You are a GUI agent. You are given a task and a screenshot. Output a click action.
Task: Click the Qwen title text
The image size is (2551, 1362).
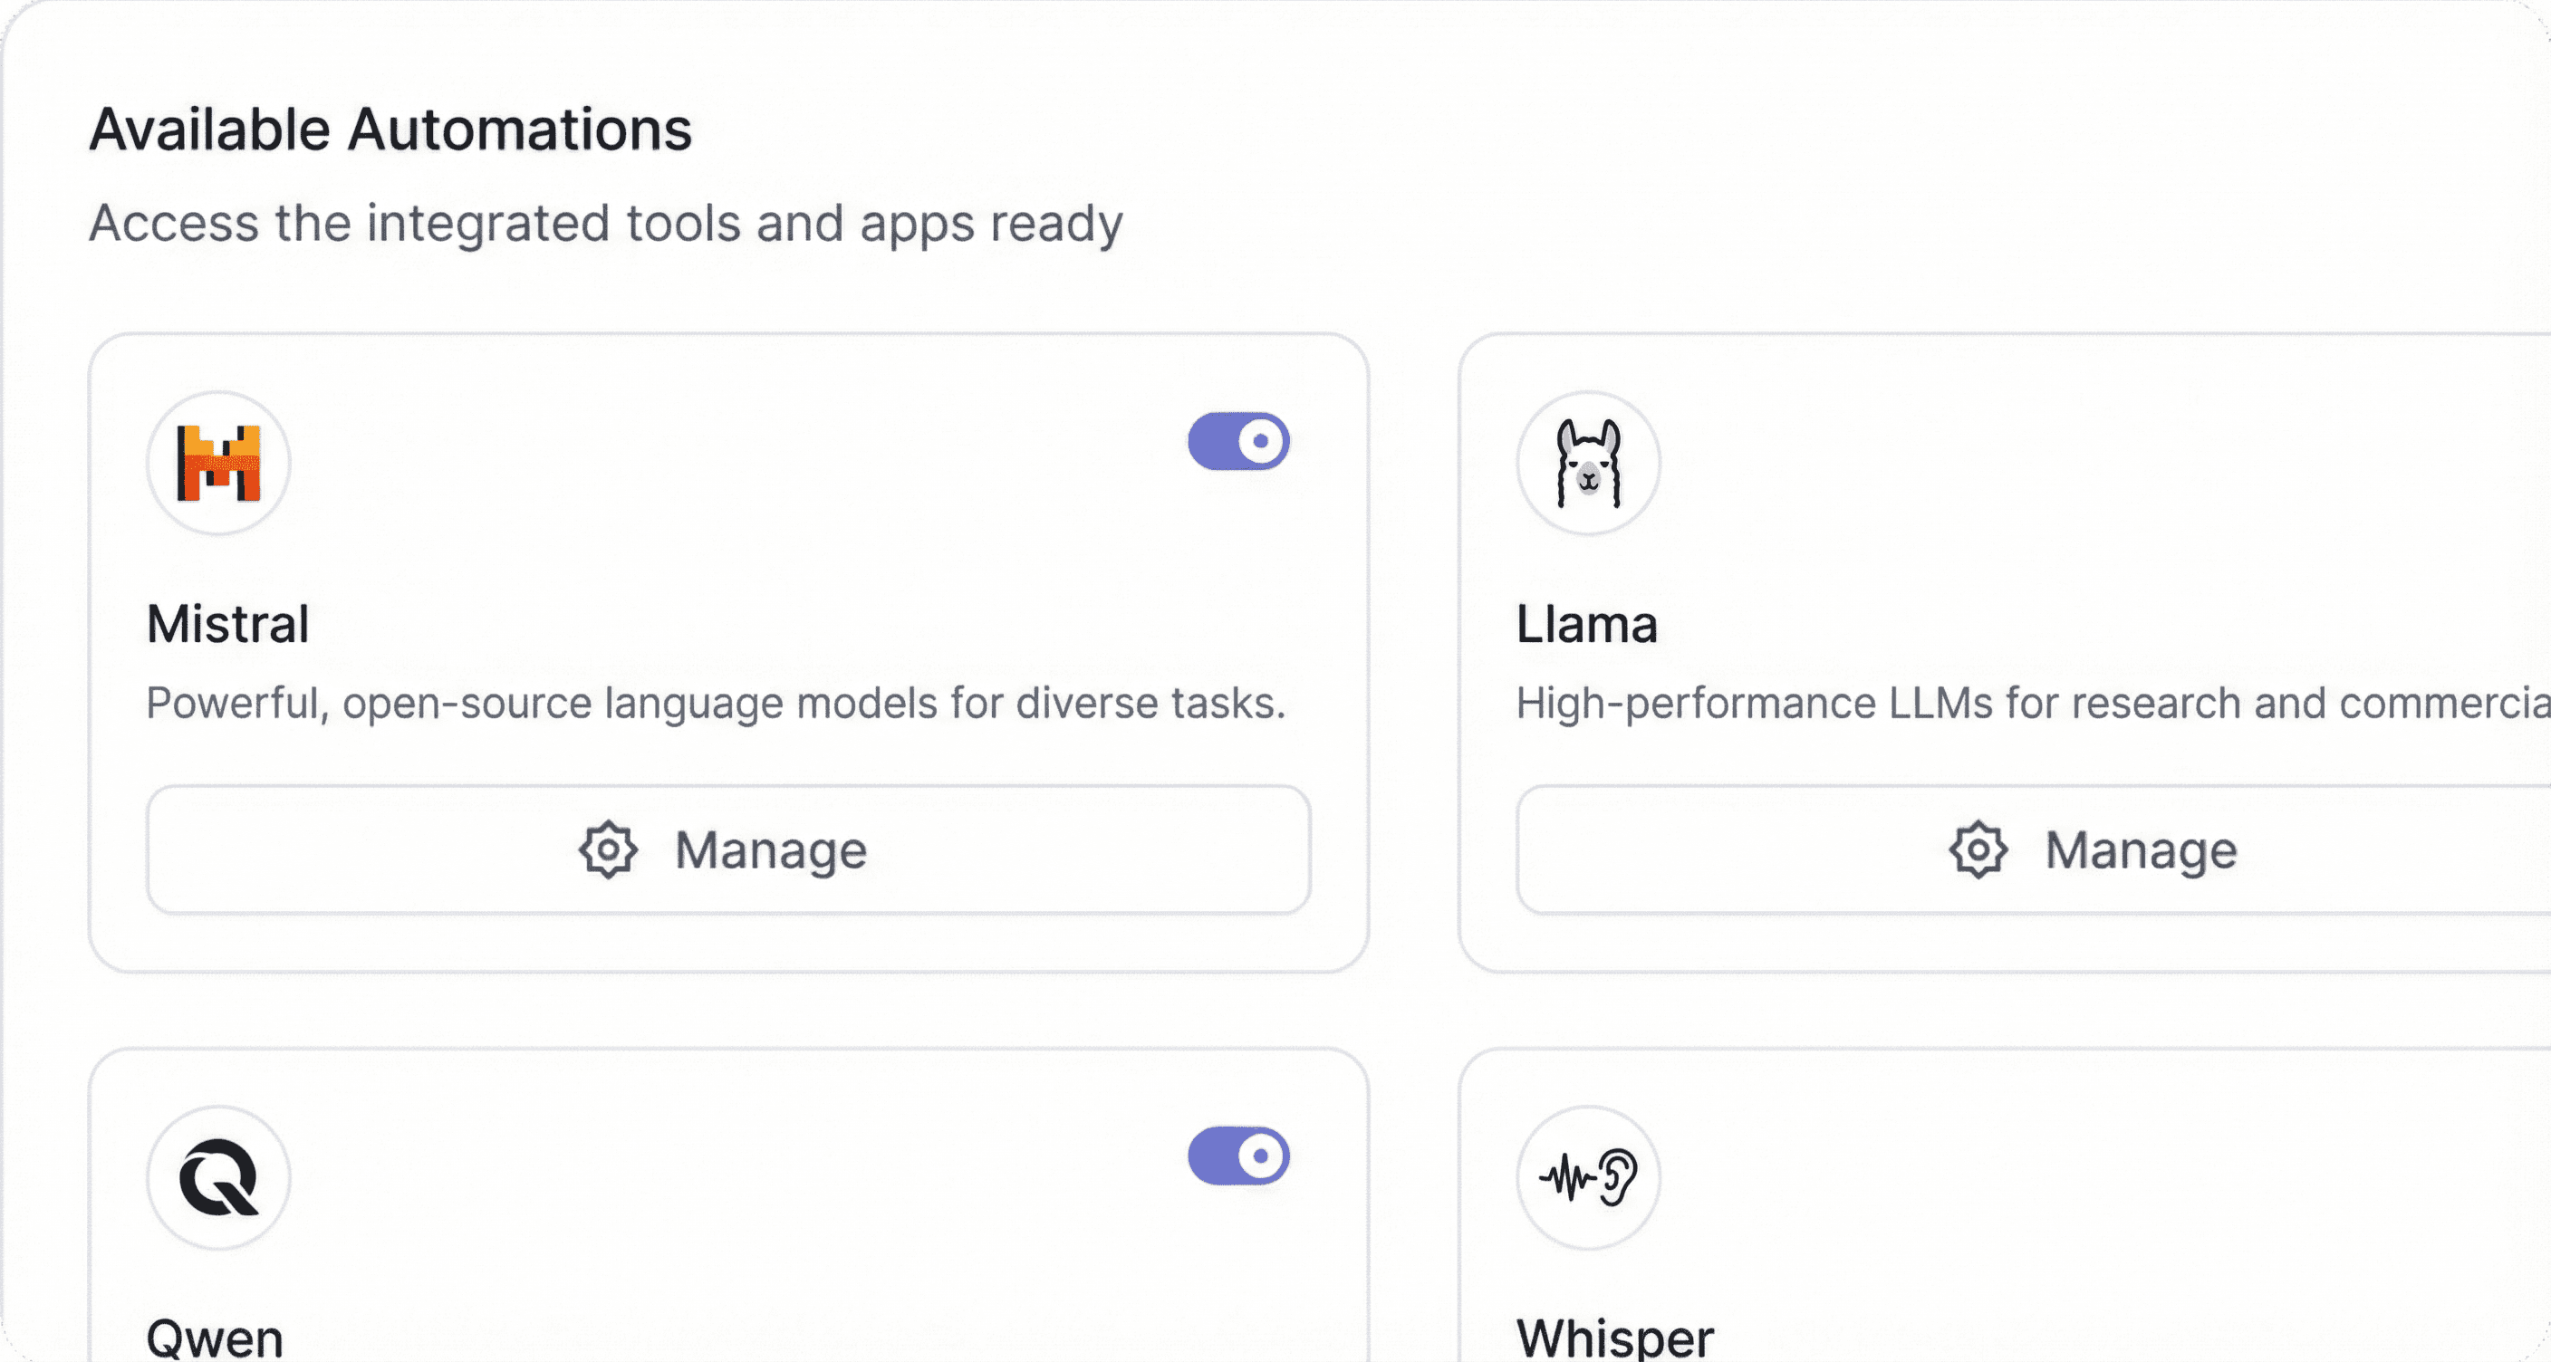tap(214, 1338)
